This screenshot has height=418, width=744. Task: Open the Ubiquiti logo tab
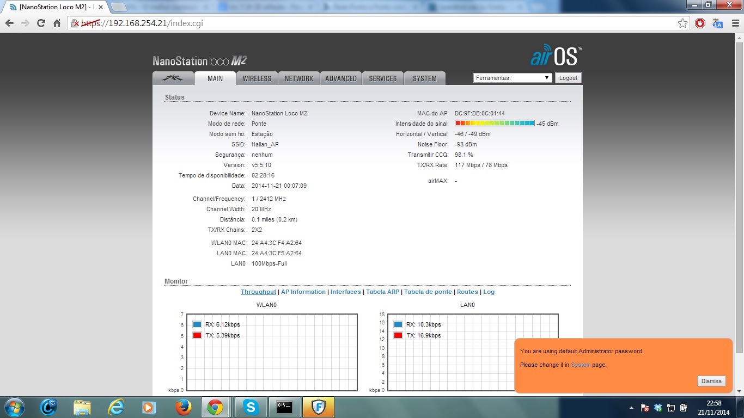[173, 78]
